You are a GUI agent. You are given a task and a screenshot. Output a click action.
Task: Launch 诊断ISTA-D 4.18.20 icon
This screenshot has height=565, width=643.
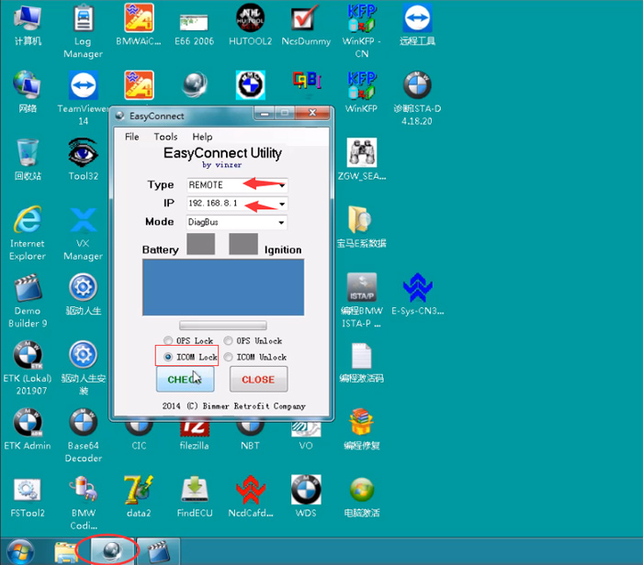417,98
